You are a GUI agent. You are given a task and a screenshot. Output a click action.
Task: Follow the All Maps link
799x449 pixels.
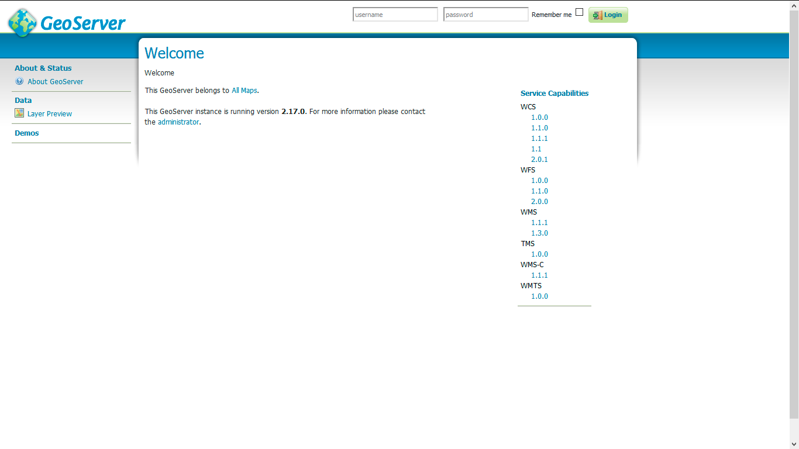(244, 91)
